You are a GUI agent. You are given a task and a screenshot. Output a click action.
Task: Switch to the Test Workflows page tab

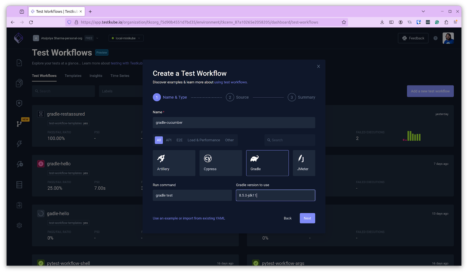pos(44,76)
